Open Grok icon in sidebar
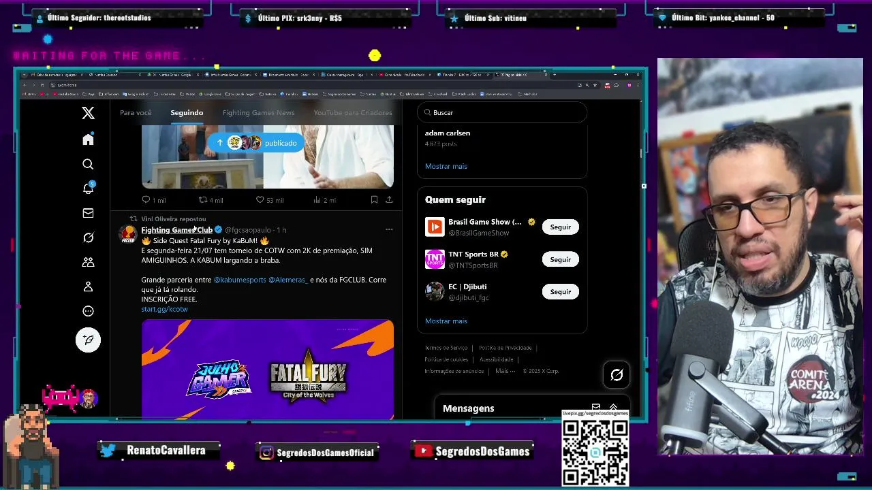The height and width of the screenshot is (490, 872). 88,238
